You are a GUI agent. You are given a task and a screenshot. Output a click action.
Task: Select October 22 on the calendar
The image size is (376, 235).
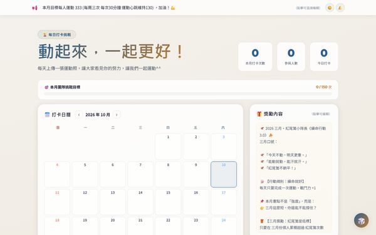pyautogui.click(x=168, y=226)
